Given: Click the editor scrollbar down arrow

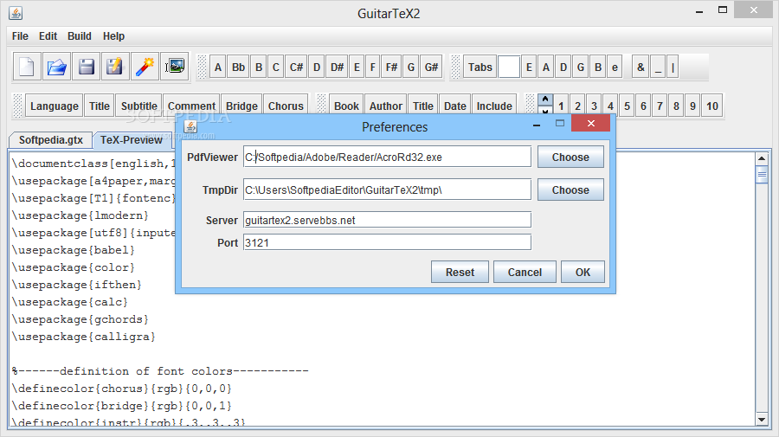Looking at the screenshot, I should pos(761,419).
